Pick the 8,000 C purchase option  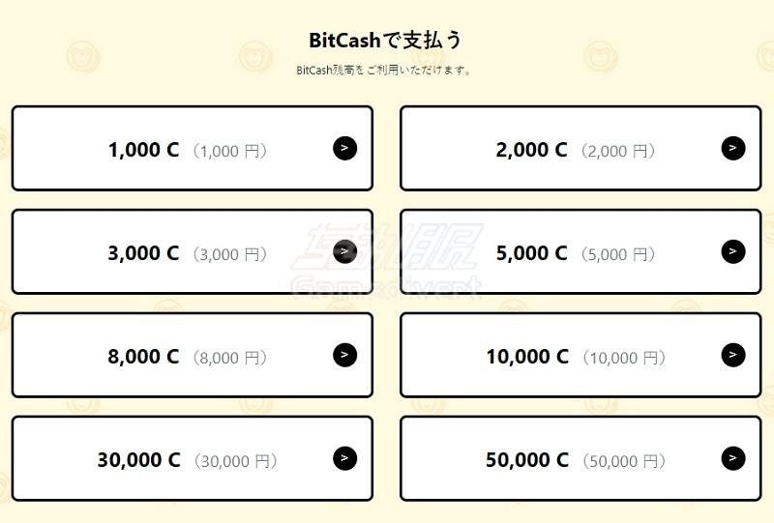(x=193, y=355)
